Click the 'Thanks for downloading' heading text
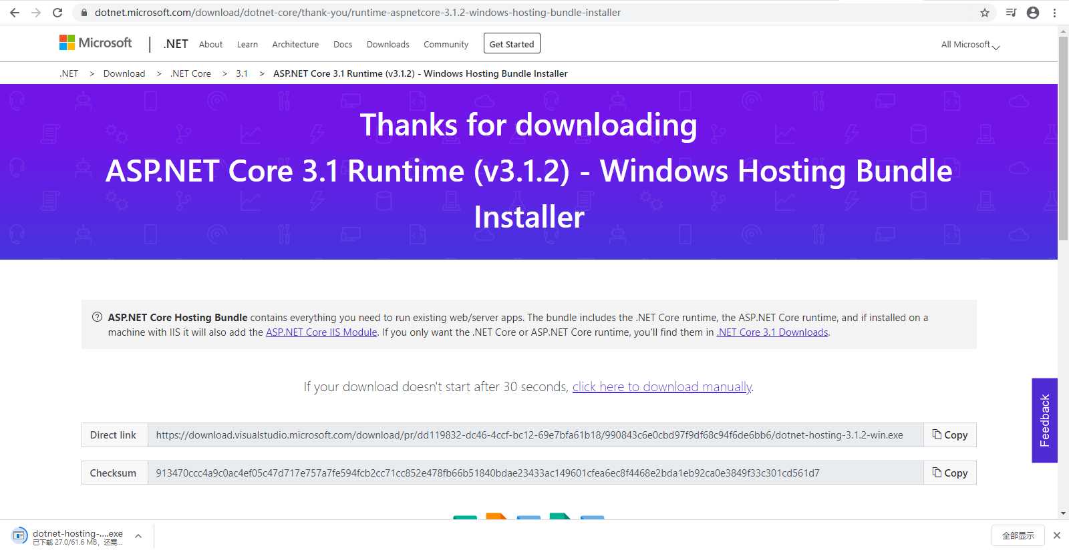The height and width of the screenshot is (552, 1069). [528, 125]
